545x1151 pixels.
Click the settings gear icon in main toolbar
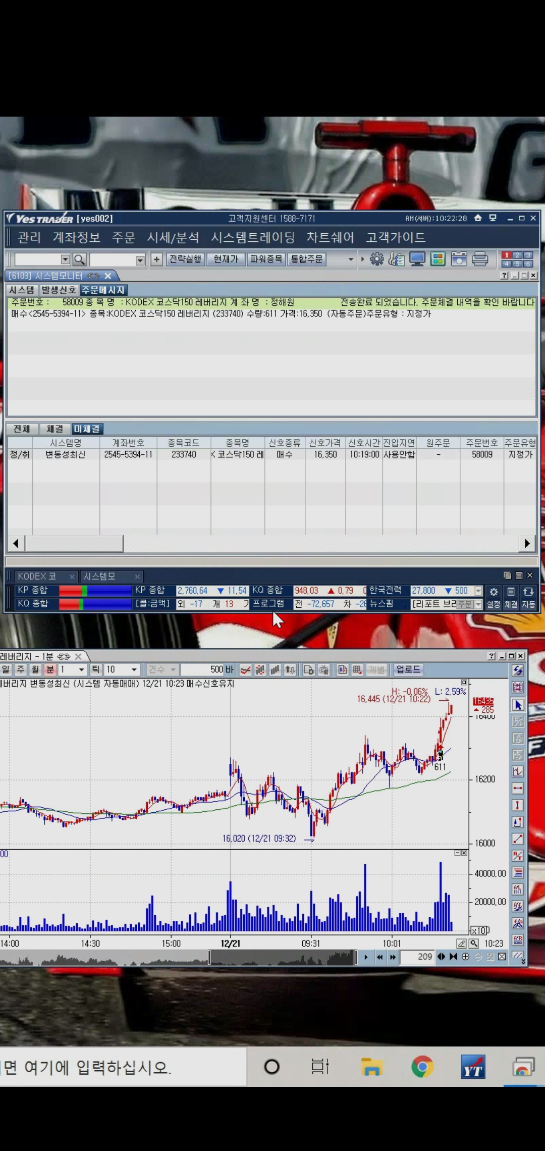(376, 259)
